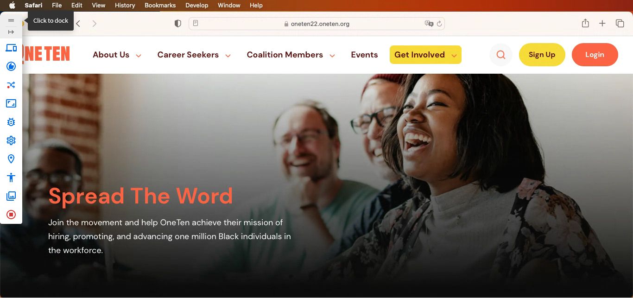Open the Bookmarks menu
Viewport: 633px width, 298px height.
160,6
